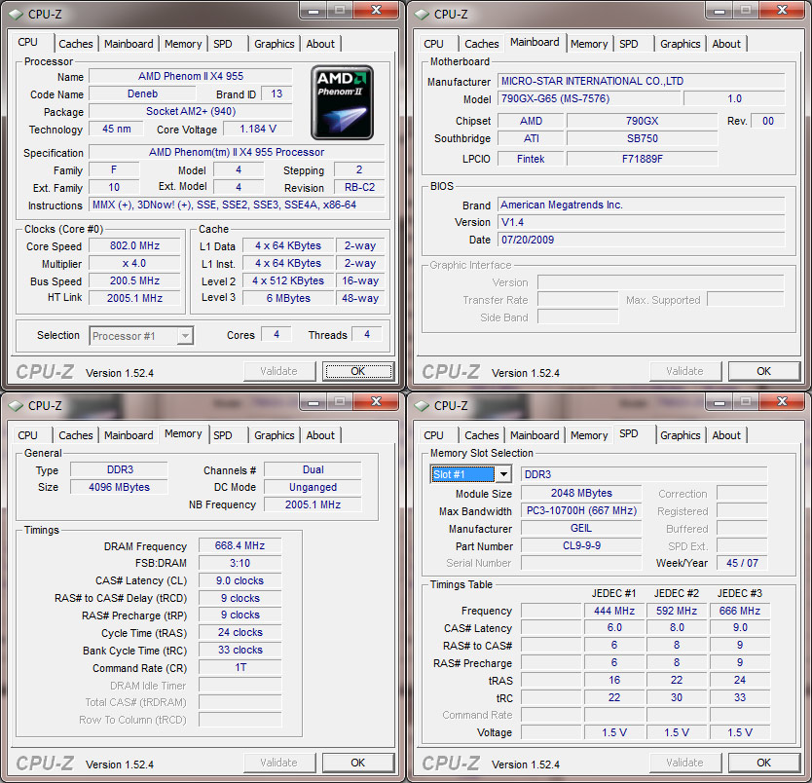Open Graphics tab in the Motherboard window
Image resolution: width=812 pixels, height=783 pixels.
[x=680, y=44]
